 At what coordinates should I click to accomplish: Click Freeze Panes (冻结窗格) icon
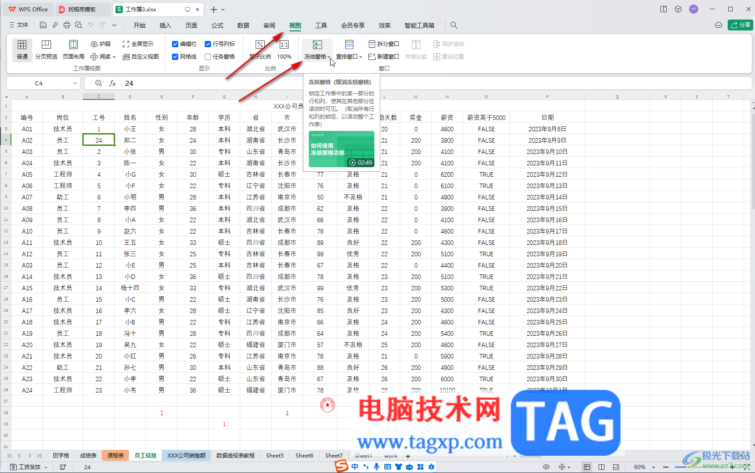(317, 45)
